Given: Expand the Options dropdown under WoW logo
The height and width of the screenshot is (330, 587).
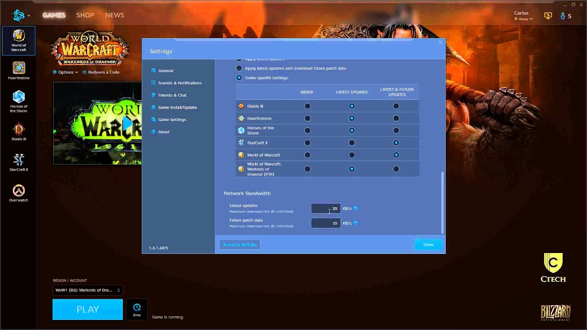Looking at the screenshot, I should (x=66, y=72).
